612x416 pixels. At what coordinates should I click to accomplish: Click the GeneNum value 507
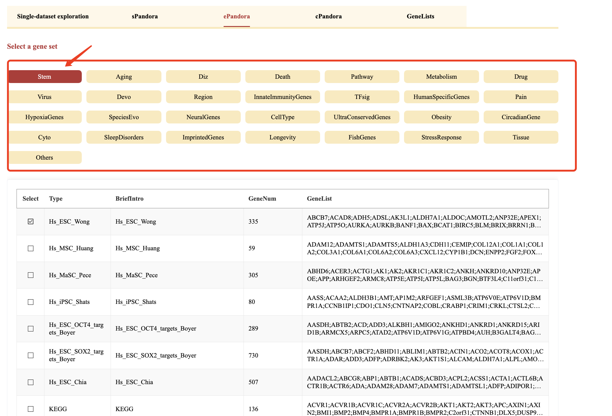tap(253, 382)
